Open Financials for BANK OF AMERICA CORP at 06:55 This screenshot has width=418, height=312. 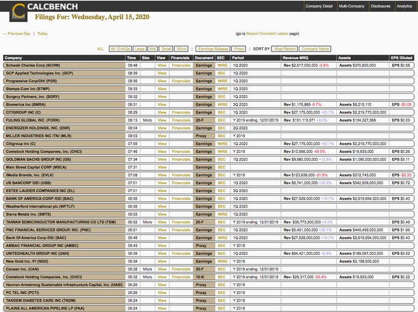tap(181, 198)
